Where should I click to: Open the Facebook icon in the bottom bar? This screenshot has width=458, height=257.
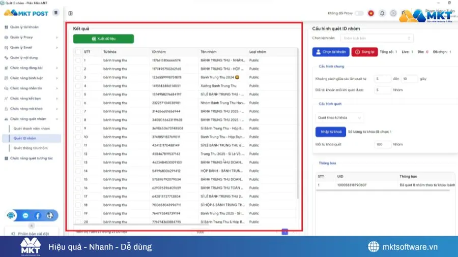[x=38, y=216]
